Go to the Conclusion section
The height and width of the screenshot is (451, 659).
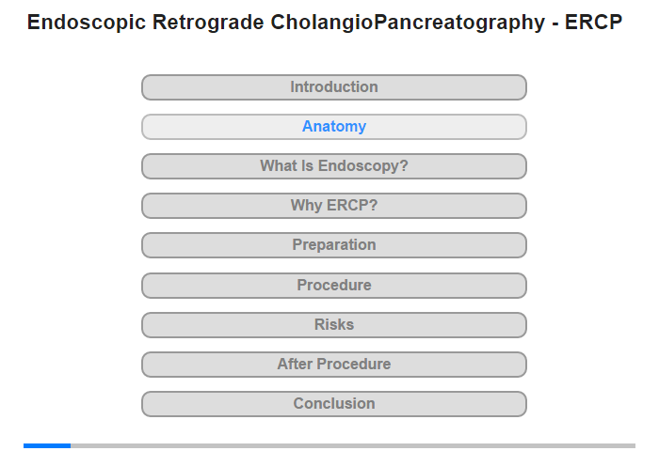tap(333, 404)
